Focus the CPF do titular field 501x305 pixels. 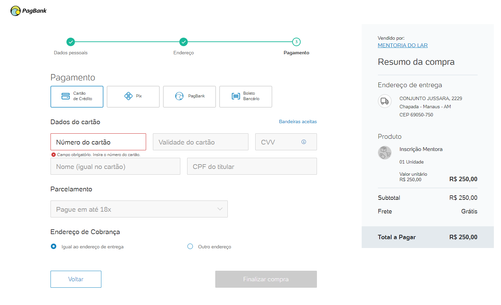(x=252, y=166)
